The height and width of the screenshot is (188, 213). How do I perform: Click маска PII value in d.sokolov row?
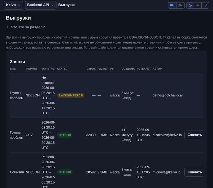coord(115,135)
